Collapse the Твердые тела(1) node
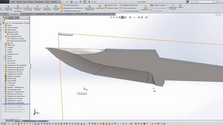 click(x=3, y=32)
